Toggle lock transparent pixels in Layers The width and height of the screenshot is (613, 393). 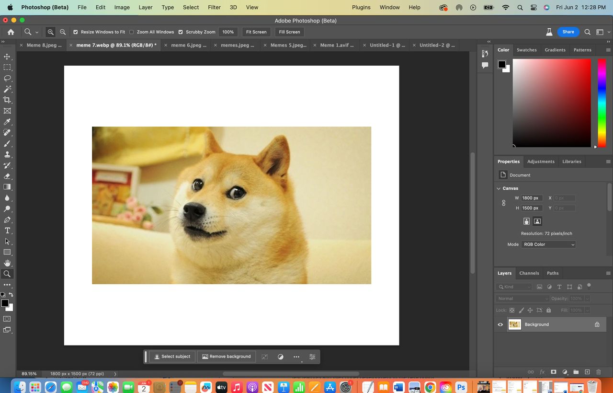512,311
